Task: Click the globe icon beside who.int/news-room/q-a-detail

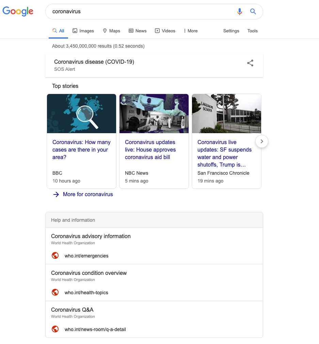Action: point(55,329)
